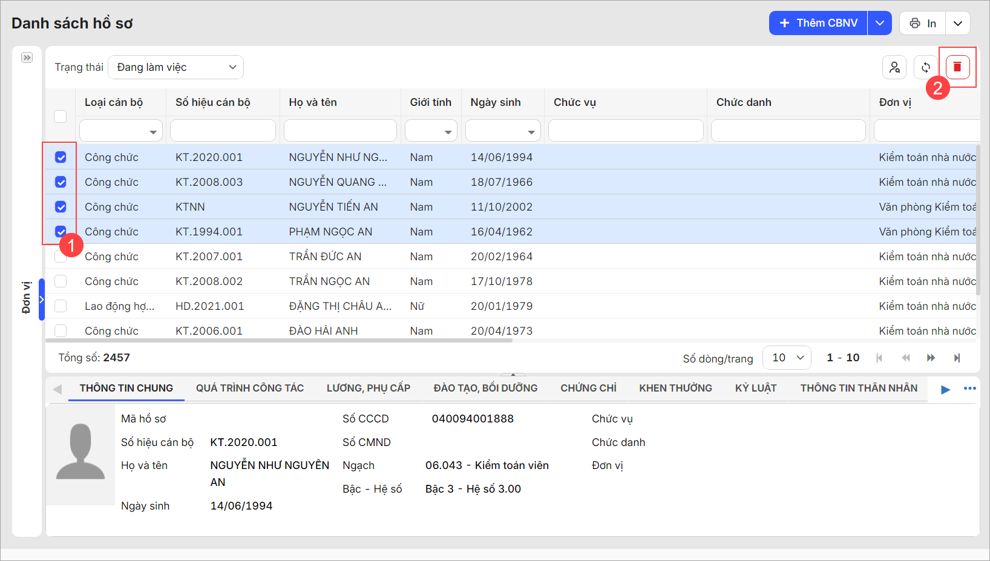Switch to the QUÁ TRÌNH CÔNG TÁC tab
Viewport: 990px width, 561px height.
coord(249,389)
